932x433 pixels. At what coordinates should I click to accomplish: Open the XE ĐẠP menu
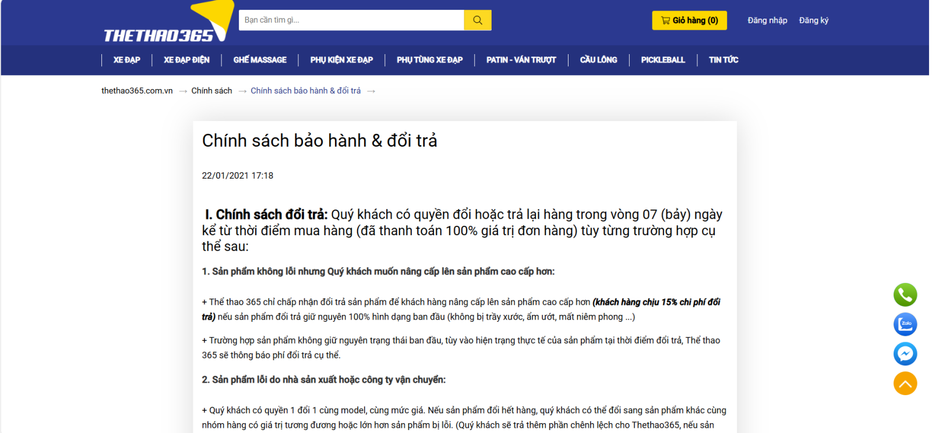(126, 60)
